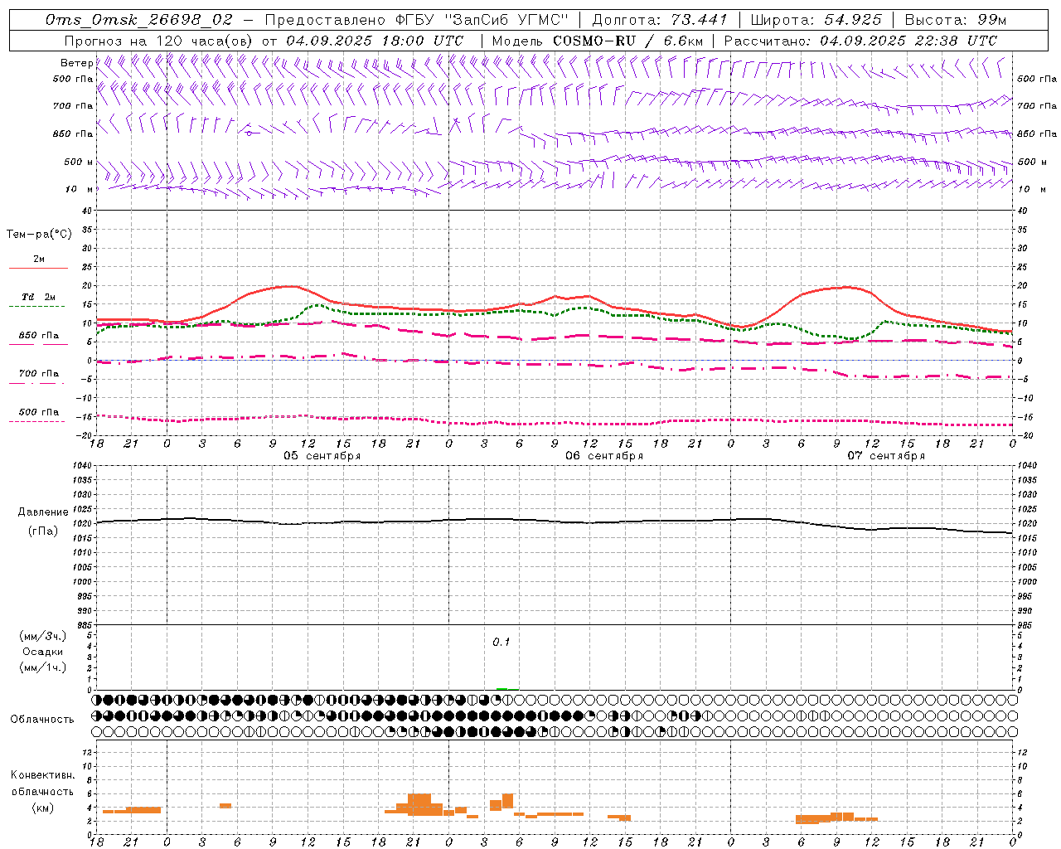
Task: Click the 10 м wind level label on left
Action: [x=79, y=190]
